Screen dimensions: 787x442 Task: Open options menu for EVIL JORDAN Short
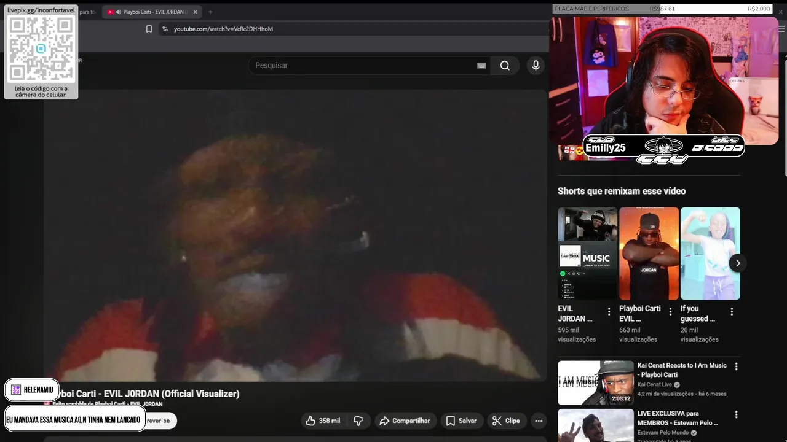609,312
